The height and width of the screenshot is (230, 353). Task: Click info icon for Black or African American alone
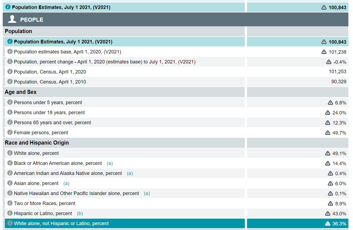pyautogui.click(x=10, y=163)
